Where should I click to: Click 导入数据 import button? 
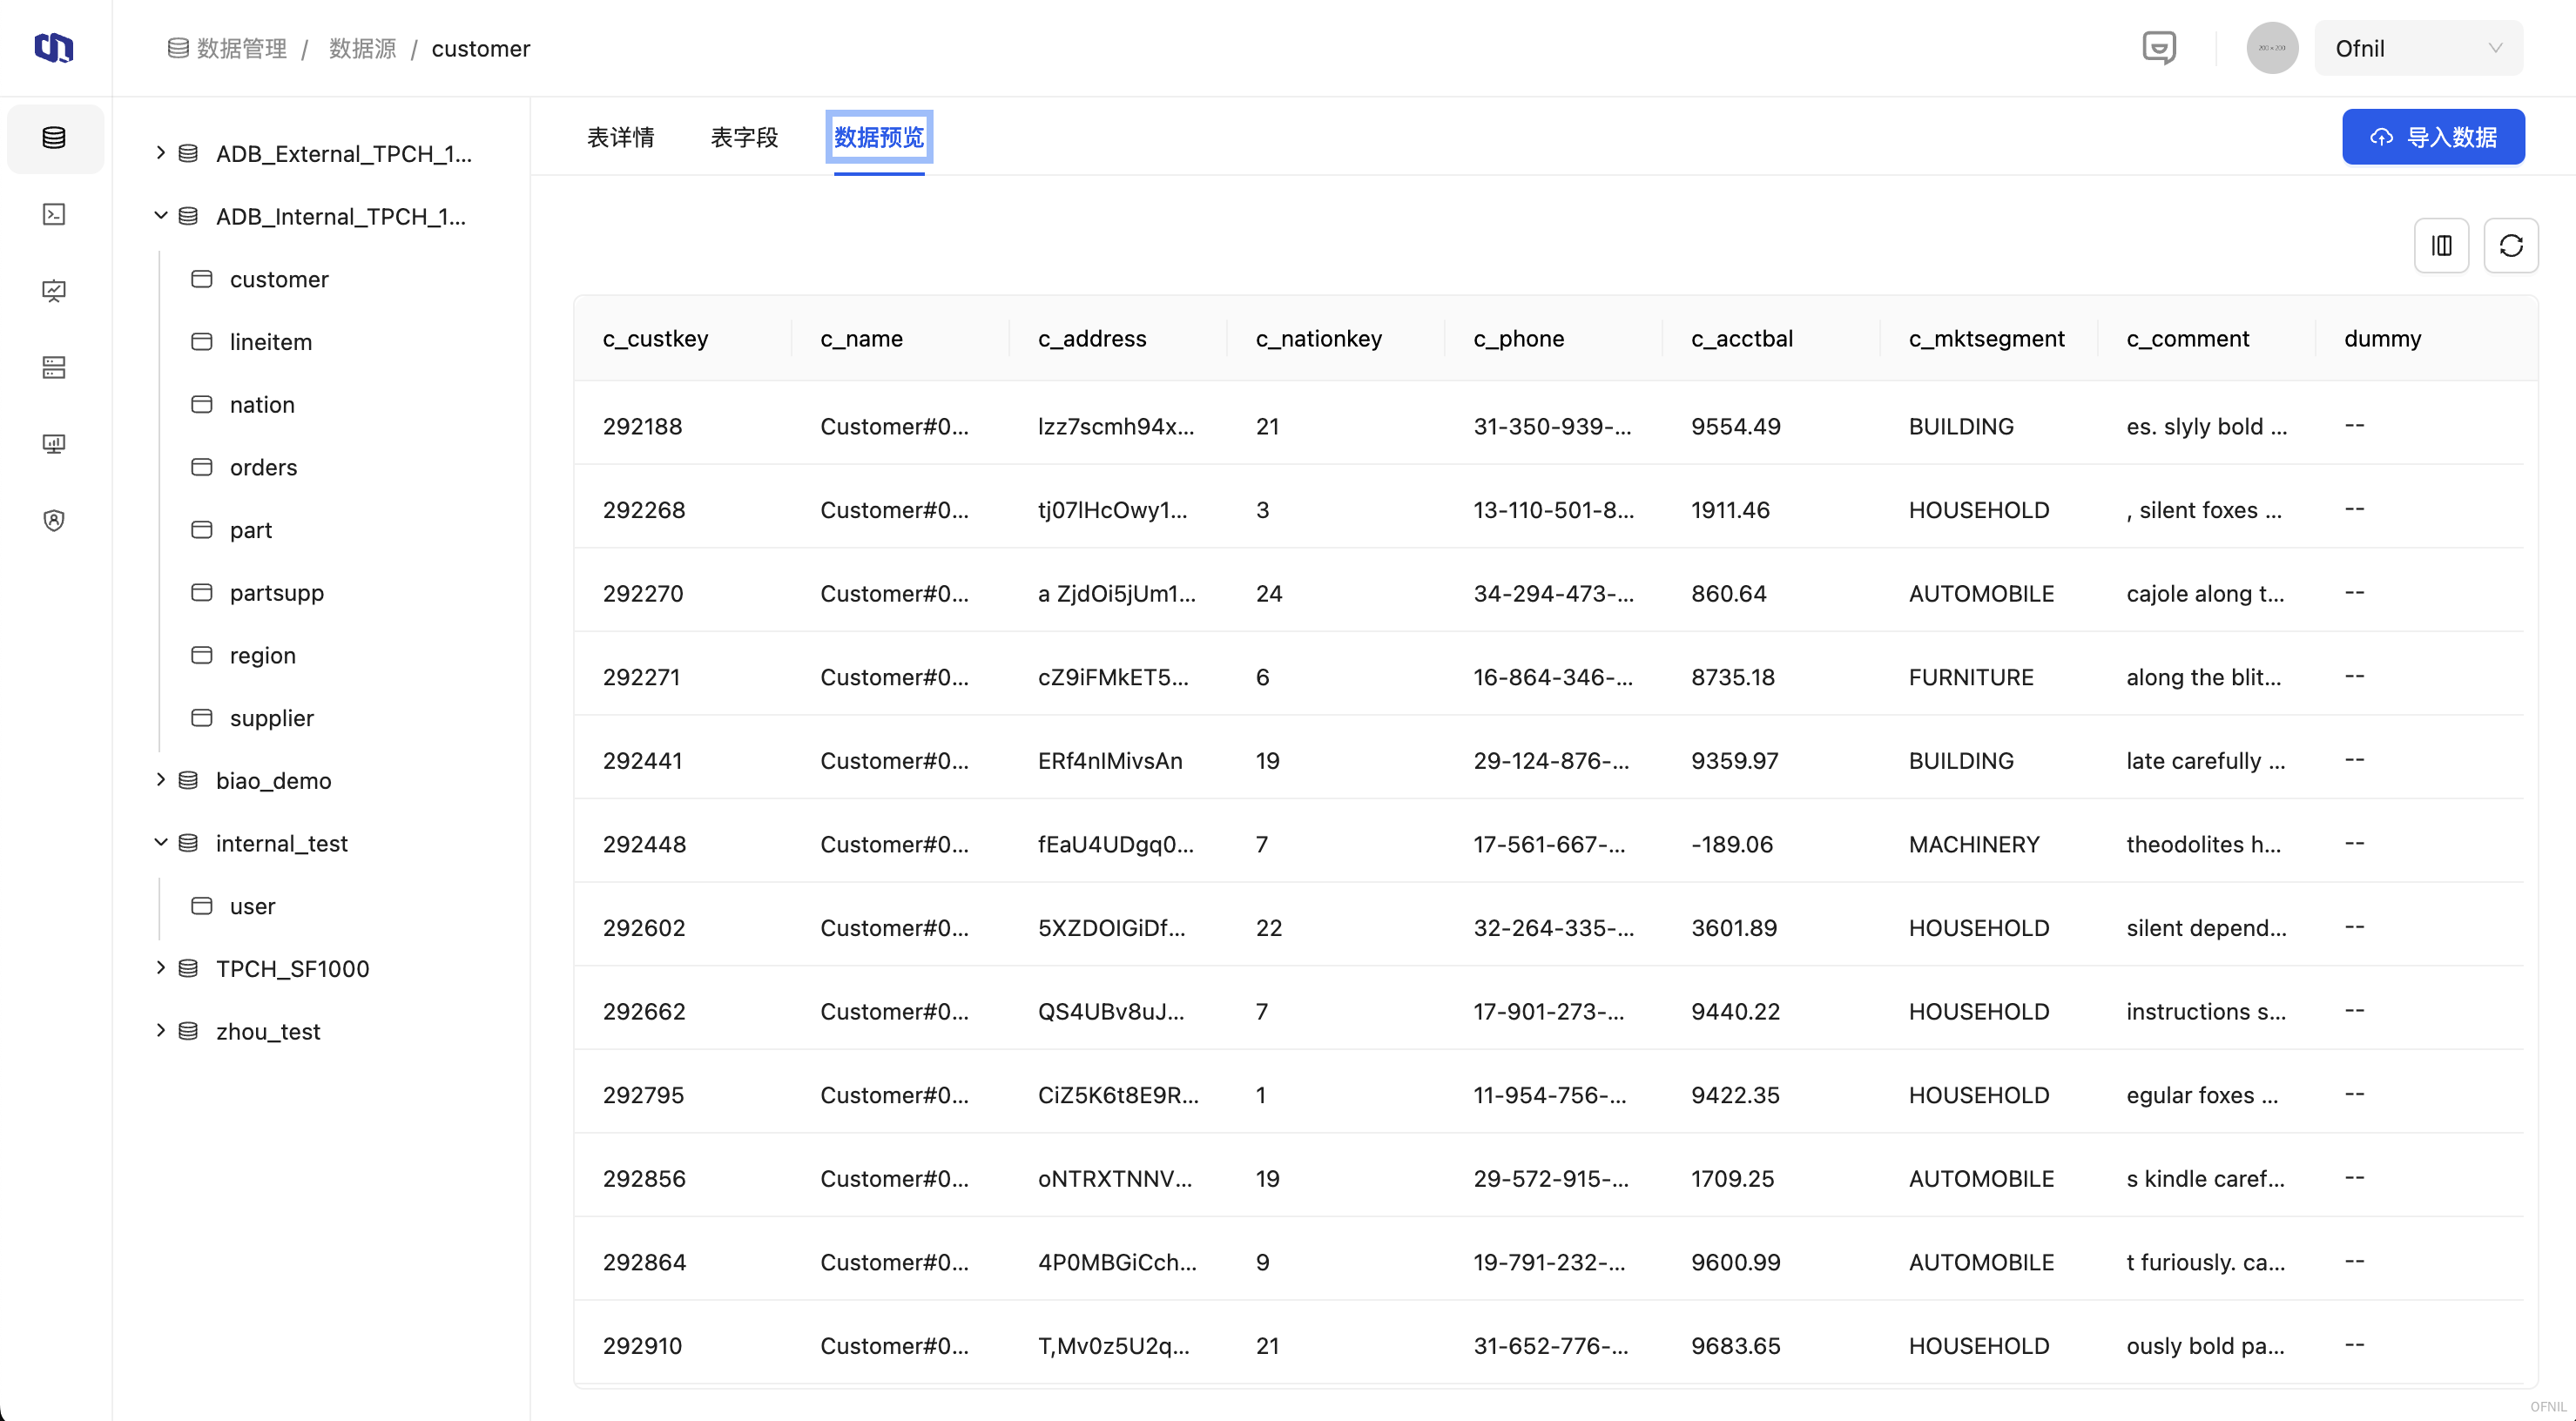[x=2433, y=137]
